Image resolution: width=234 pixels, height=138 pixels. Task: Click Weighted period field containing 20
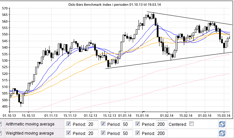93,133
